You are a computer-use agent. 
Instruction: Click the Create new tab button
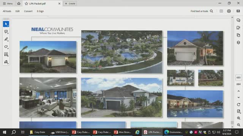tap(70, 3)
